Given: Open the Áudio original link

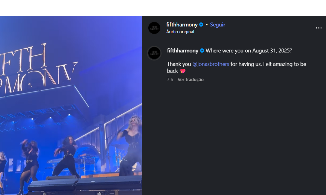Looking at the screenshot, I should coord(180,32).
